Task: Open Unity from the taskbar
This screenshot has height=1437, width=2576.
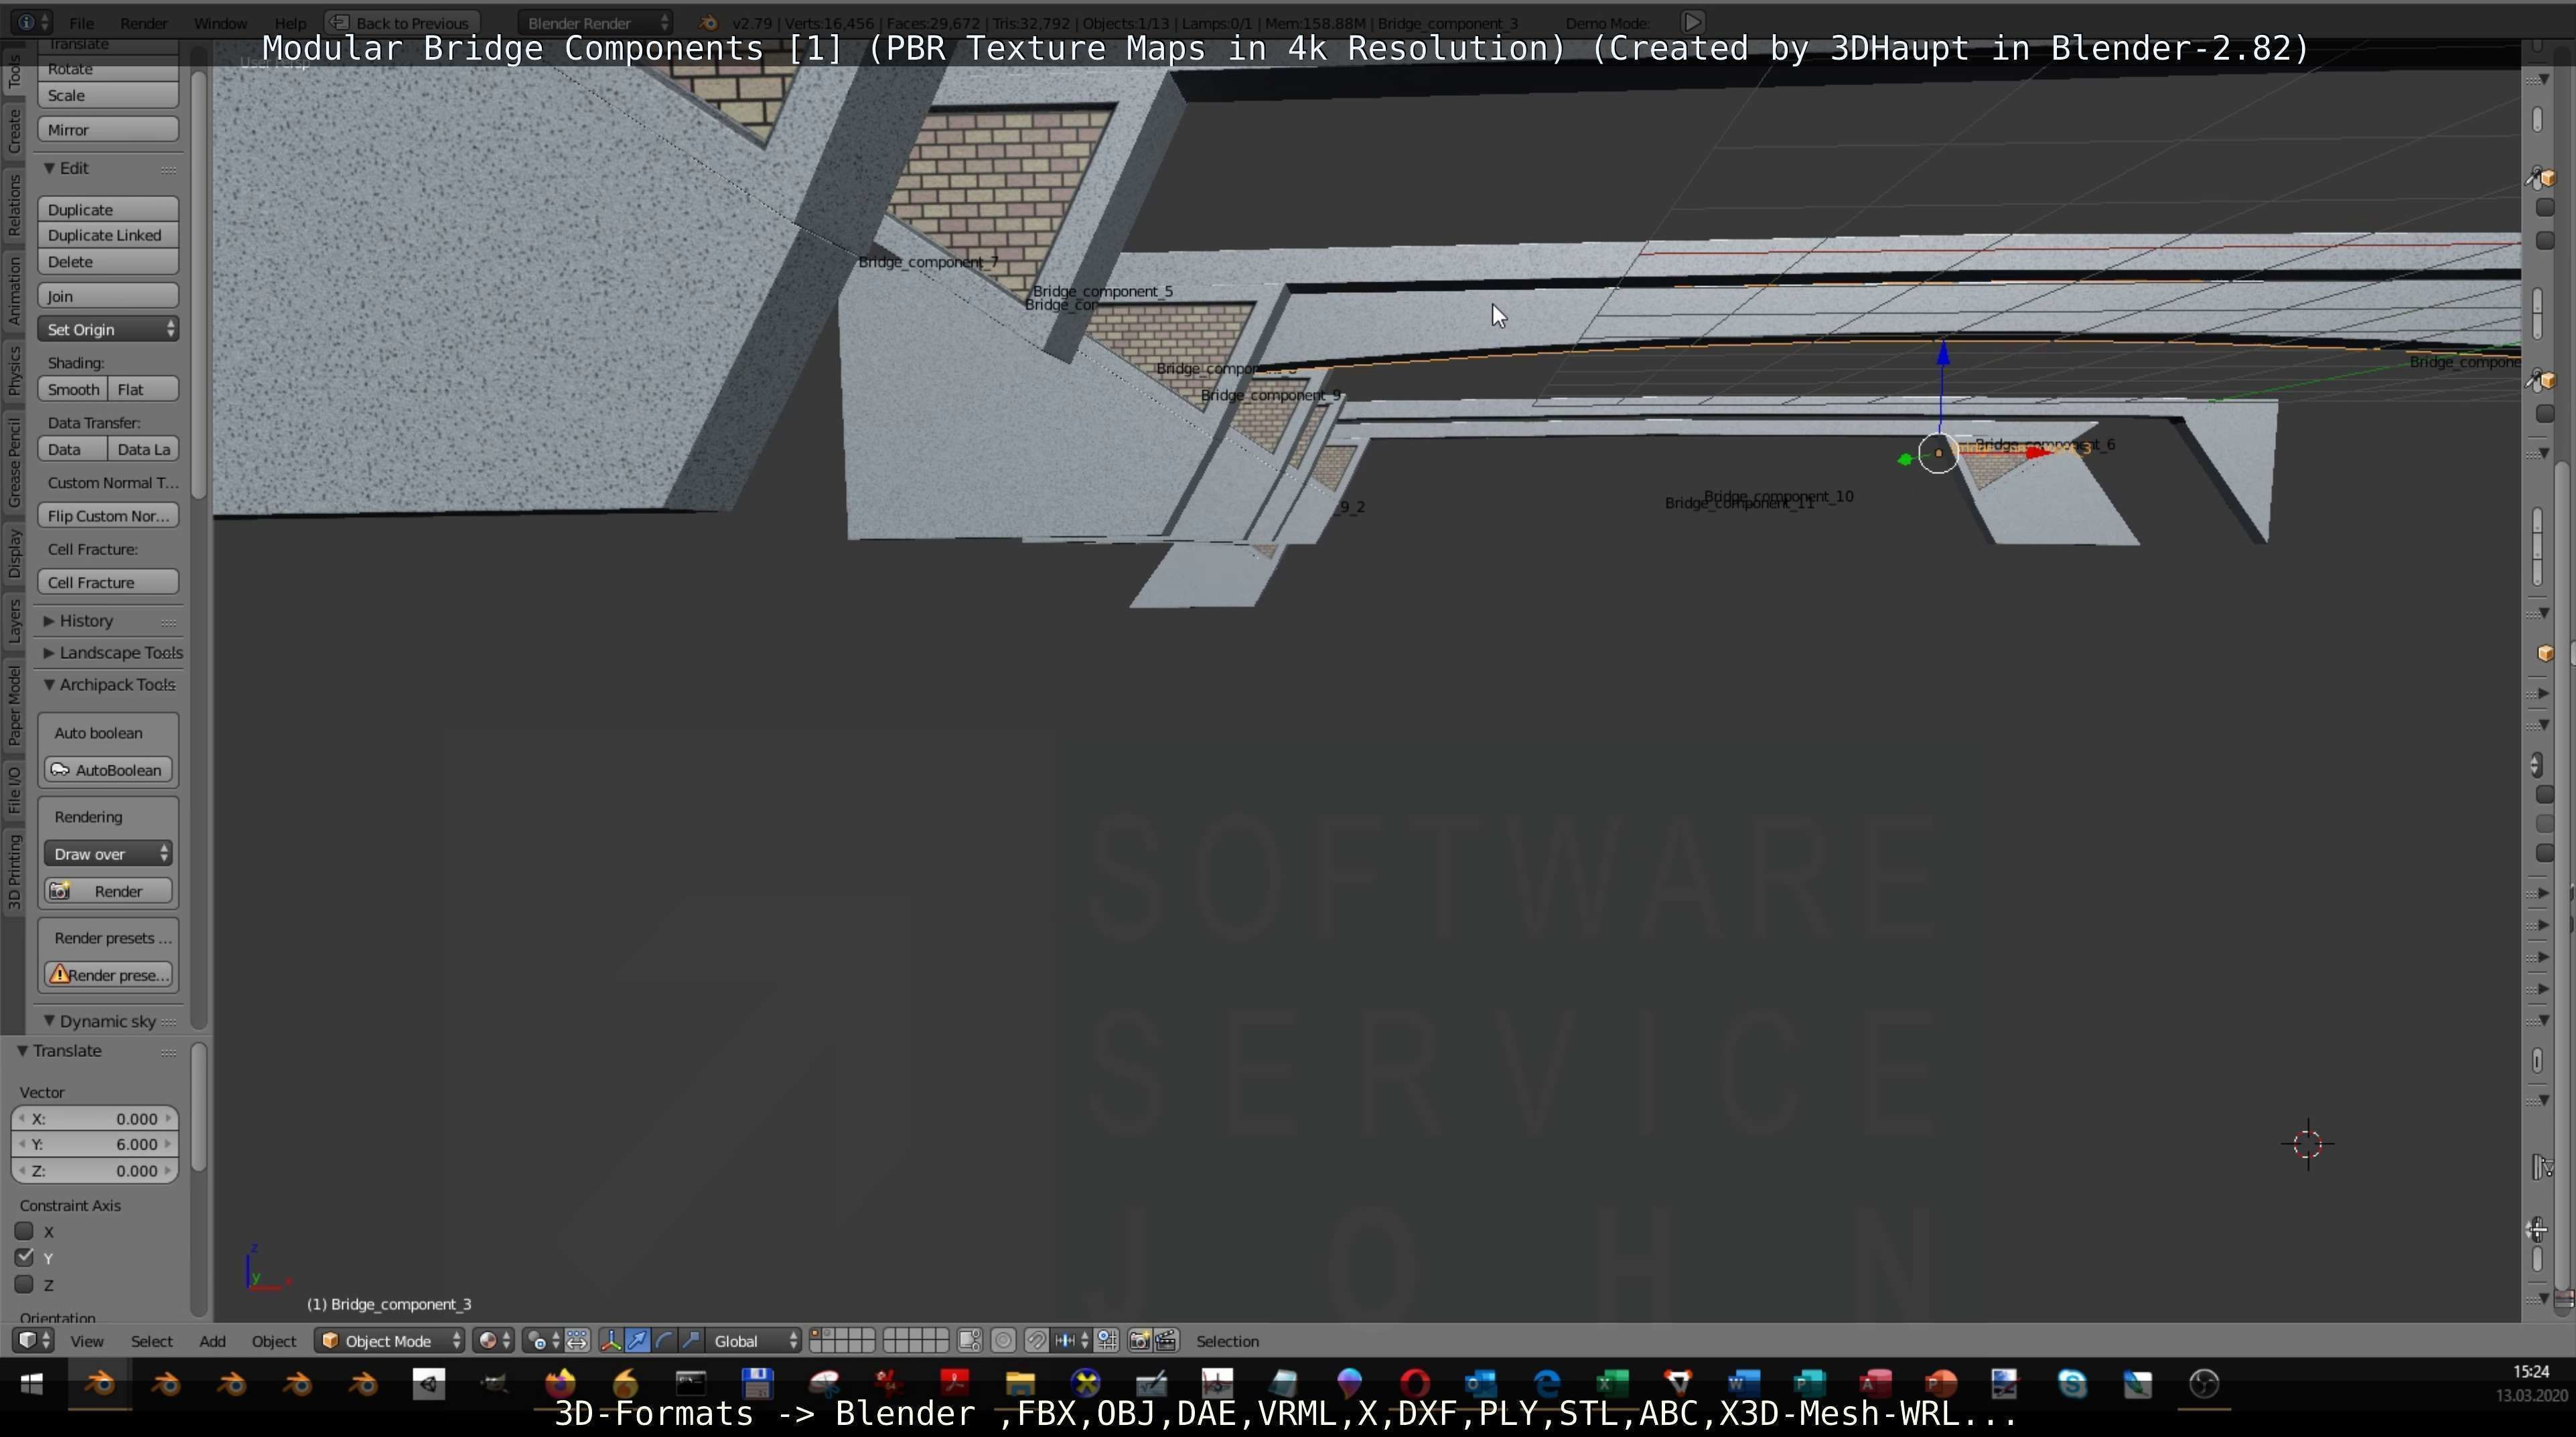Action: pyautogui.click(x=429, y=1384)
